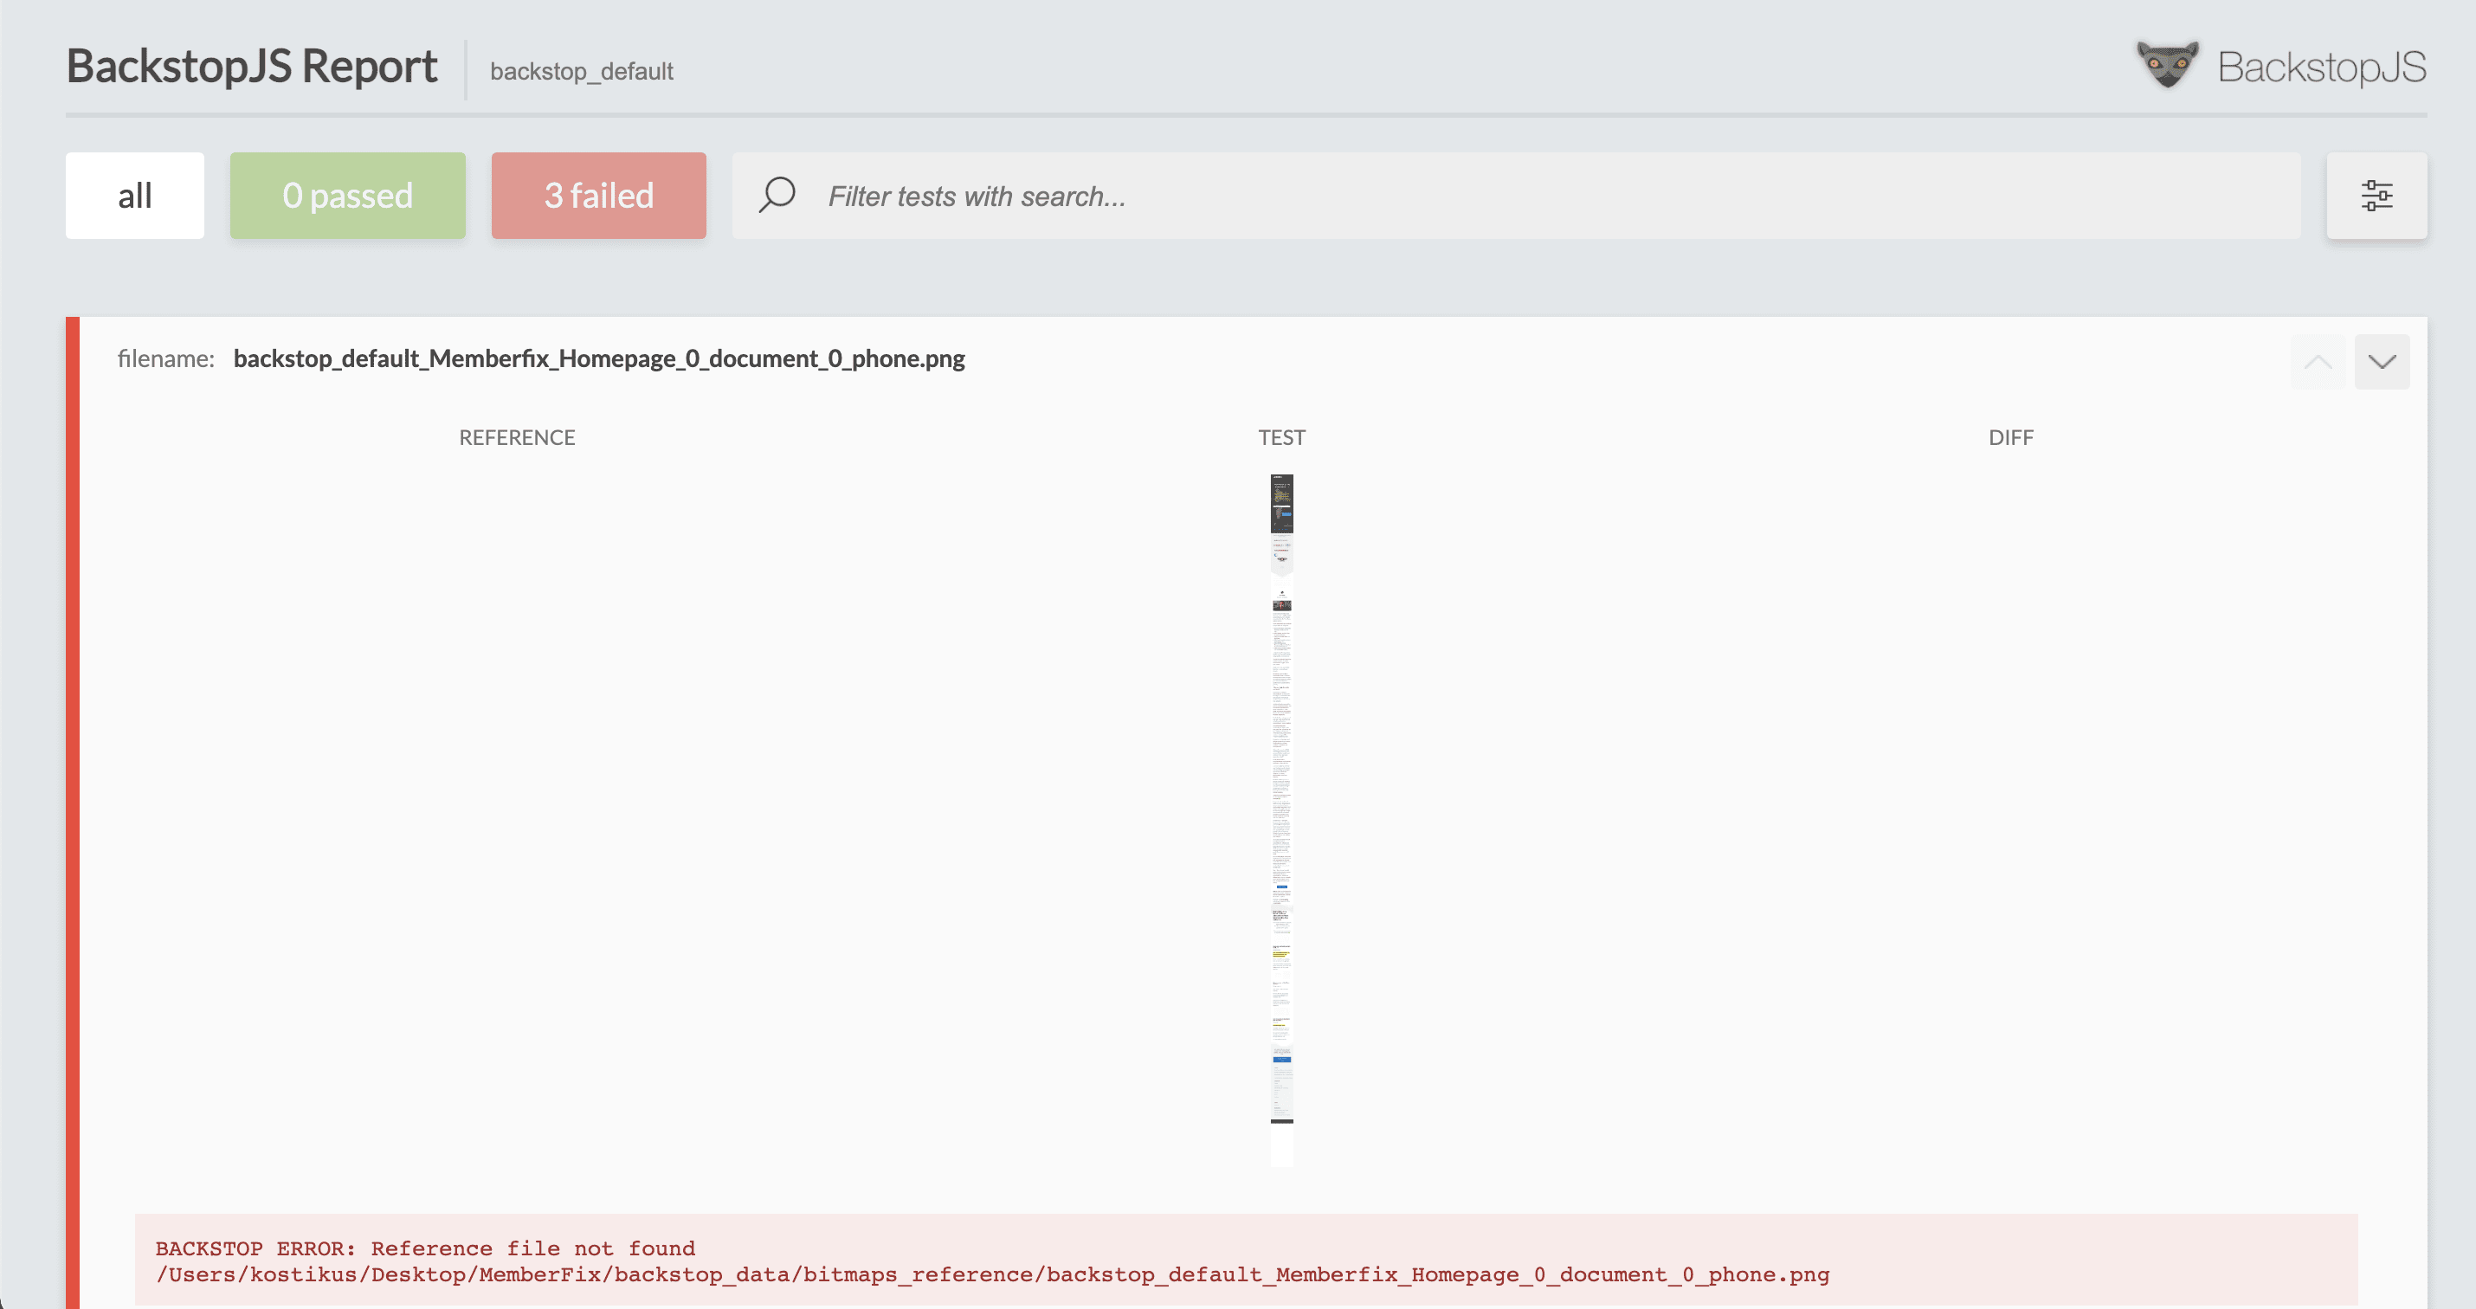Screen dimensions: 2476x1309
Task: Click the DIFF column label
Action: tap(2010, 437)
